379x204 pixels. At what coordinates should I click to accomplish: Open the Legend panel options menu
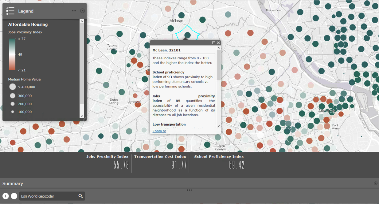(x=74, y=11)
